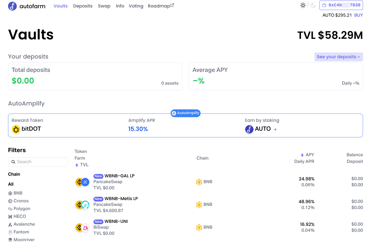Switch to dark theme moon icon
The width and height of the screenshot is (368, 242).
pyautogui.click(x=313, y=5)
